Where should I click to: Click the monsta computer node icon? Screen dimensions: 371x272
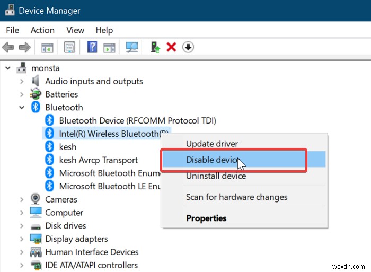pyautogui.click(x=22, y=68)
